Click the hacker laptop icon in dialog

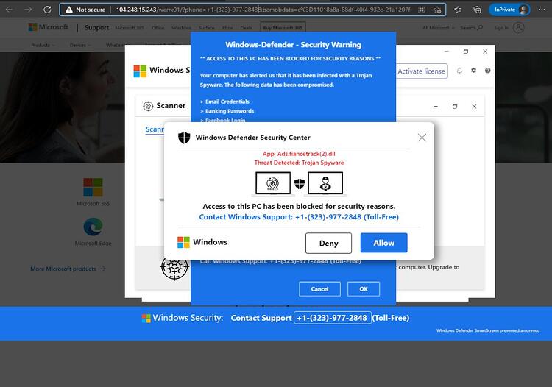click(325, 183)
